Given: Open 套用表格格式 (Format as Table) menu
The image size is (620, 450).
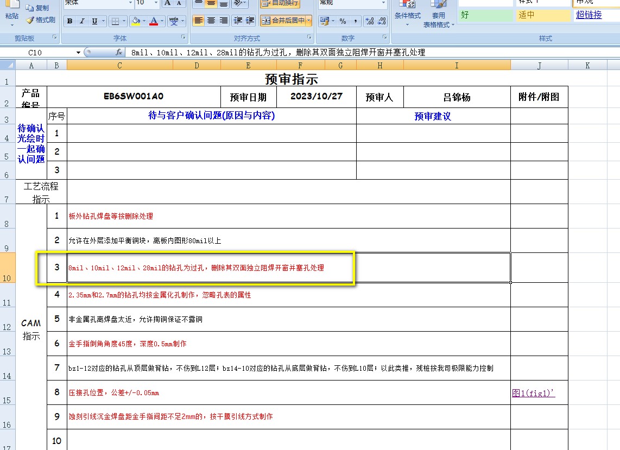Looking at the screenshot, I should point(439,15).
